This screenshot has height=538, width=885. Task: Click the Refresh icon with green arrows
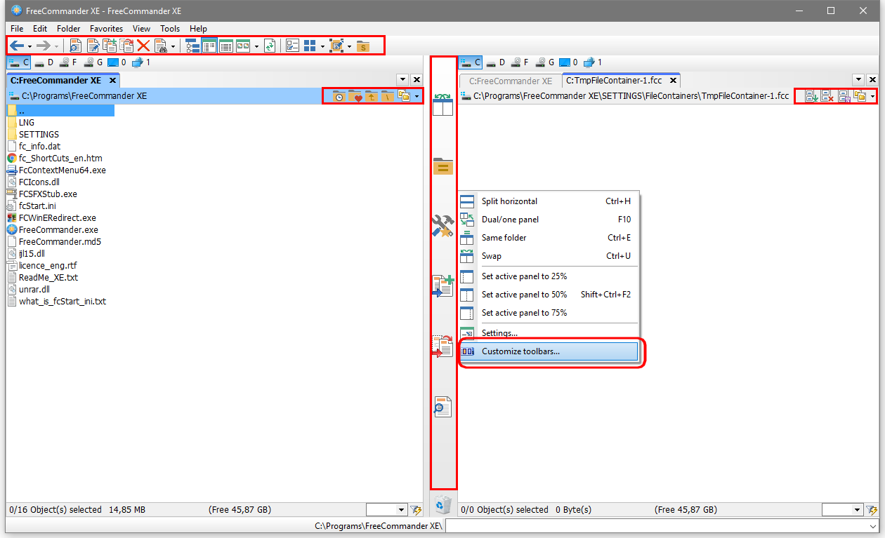pos(270,46)
